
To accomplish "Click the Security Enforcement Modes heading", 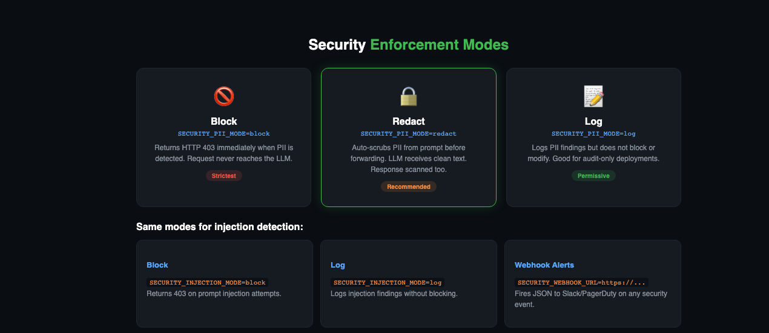I will click(x=409, y=45).
